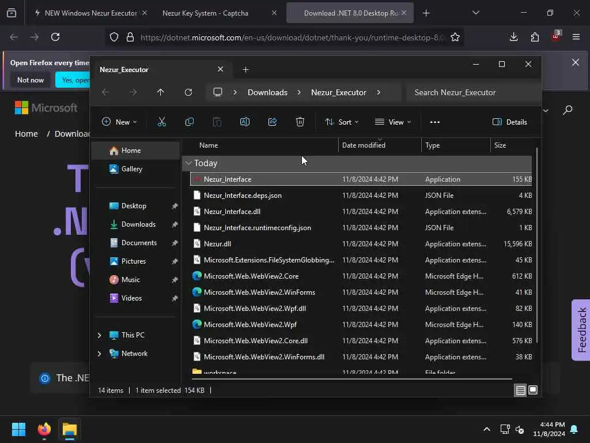Viewport: 590px width, 443px height.
Task: Select Home in navigation pane
Action: coord(136,151)
